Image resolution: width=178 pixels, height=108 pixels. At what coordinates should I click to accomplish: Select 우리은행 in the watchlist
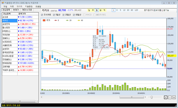coord(10,35)
